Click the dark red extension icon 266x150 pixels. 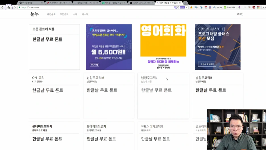253,7
